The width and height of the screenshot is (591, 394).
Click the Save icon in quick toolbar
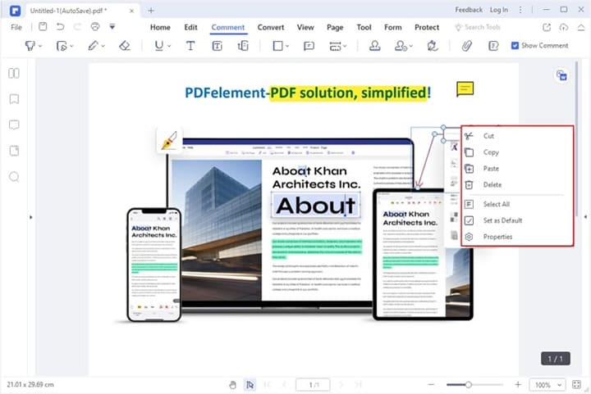click(x=43, y=27)
